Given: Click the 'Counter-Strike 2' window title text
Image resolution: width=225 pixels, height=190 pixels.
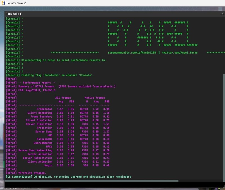Looking at the screenshot, I should (16, 3).
